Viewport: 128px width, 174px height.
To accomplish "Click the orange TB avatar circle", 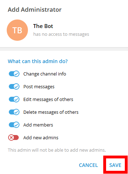I will [x=17, y=30].
